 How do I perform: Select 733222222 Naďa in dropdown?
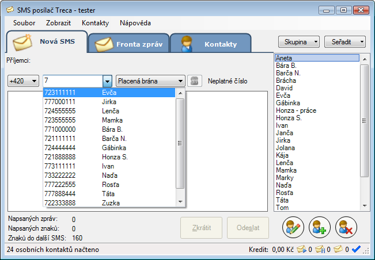(109, 175)
